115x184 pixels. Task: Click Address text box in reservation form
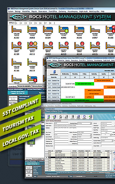coord(73,129)
